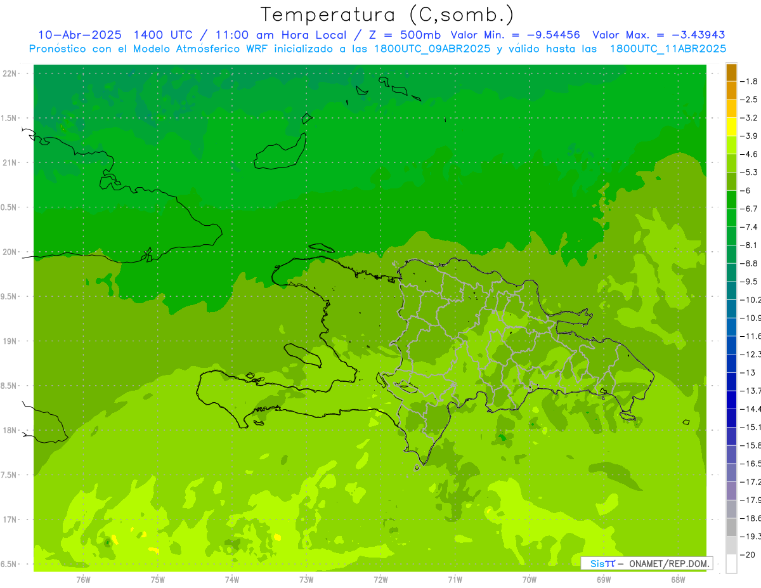Click longitude label '75W'
The image size is (761, 588).
click(158, 579)
